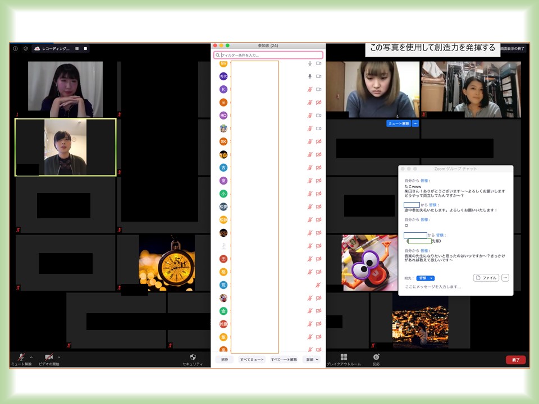Click the orange 'm' participant avatar
Viewport: 539px width, 404px height.
pyautogui.click(x=223, y=102)
